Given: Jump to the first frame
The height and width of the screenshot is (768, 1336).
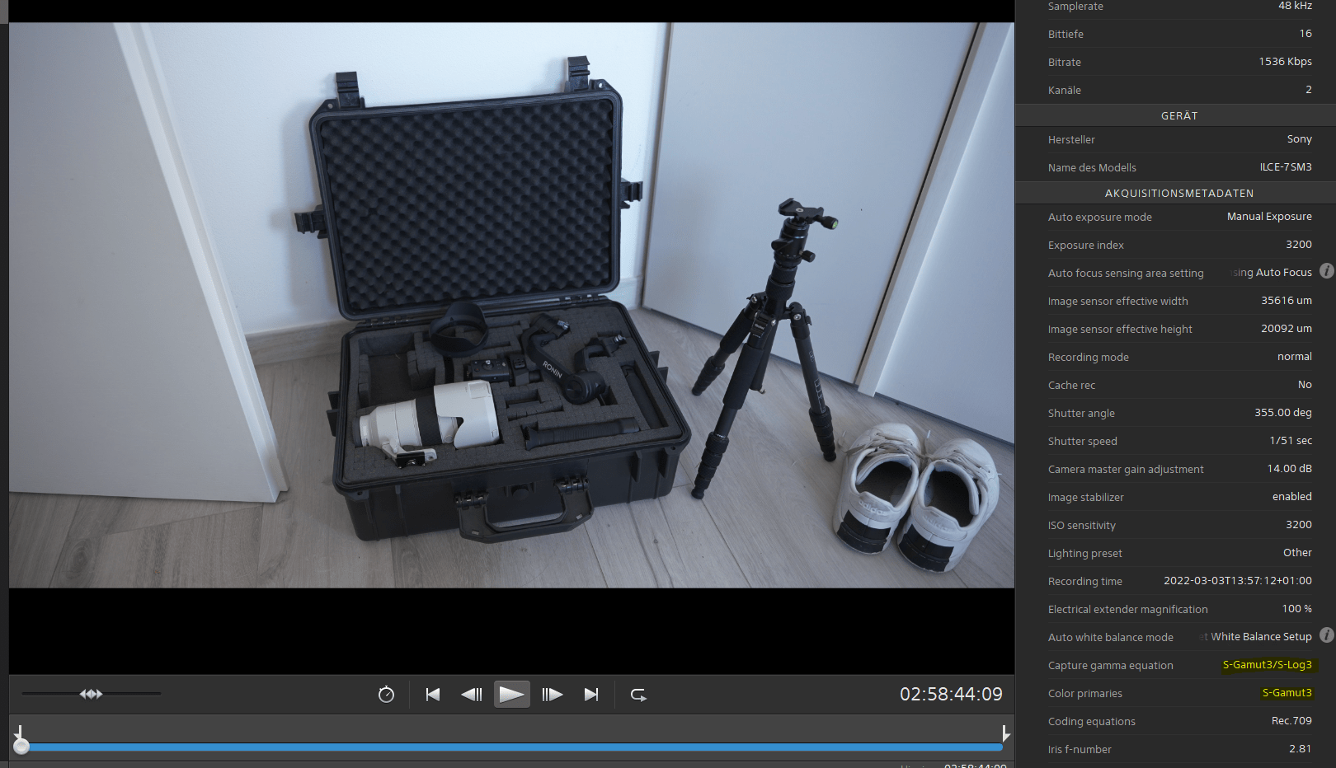Looking at the screenshot, I should (432, 694).
